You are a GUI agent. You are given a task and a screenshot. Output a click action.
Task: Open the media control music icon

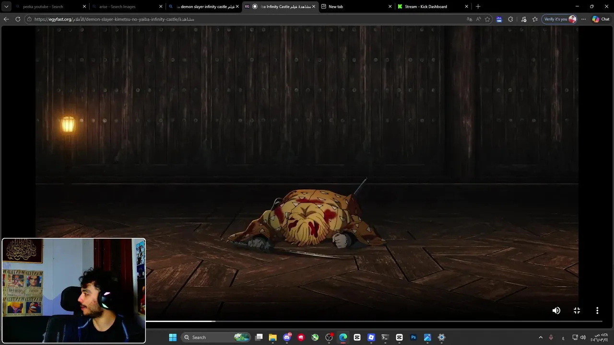[523, 19]
